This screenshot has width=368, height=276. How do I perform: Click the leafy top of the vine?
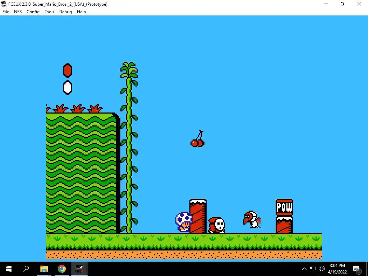click(x=129, y=70)
